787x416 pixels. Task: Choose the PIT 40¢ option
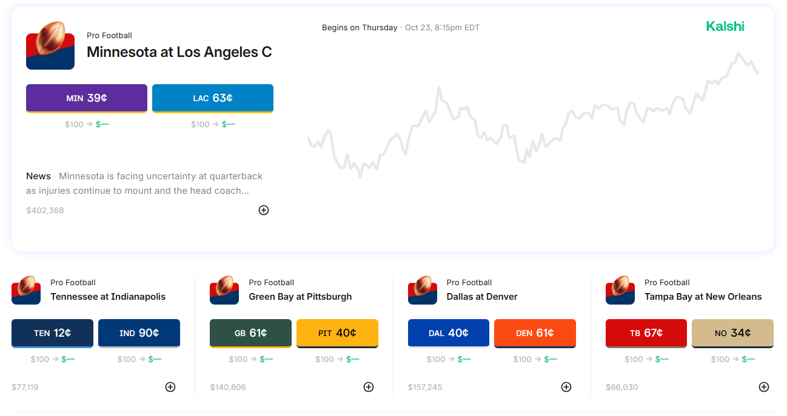pyautogui.click(x=337, y=333)
